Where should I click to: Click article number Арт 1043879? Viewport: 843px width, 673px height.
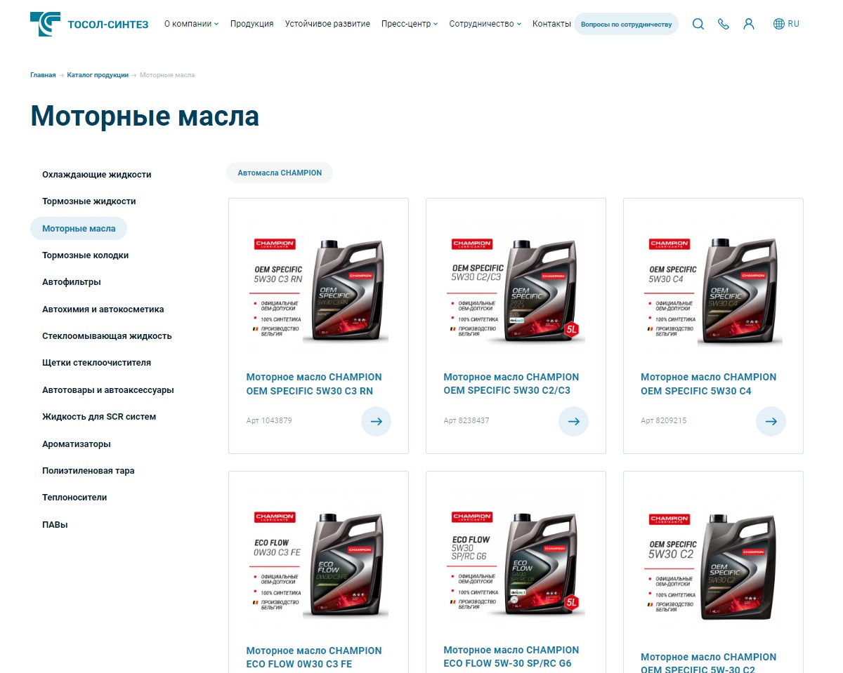[x=269, y=421]
